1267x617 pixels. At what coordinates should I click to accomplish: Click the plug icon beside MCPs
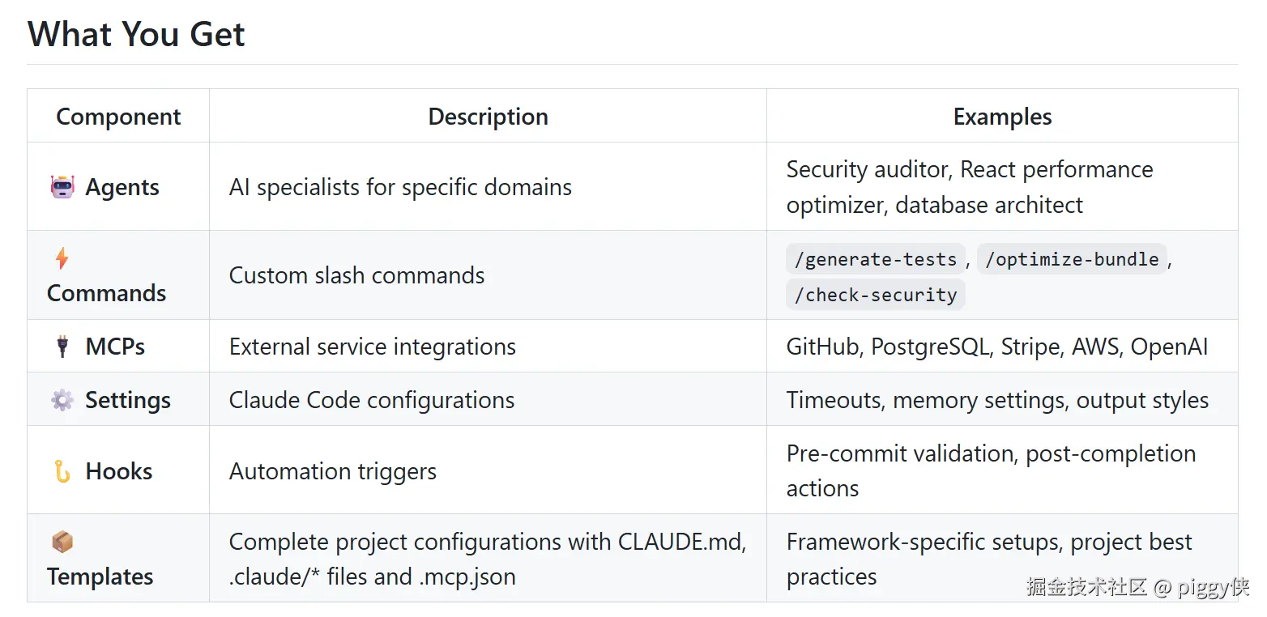(62, 347)
